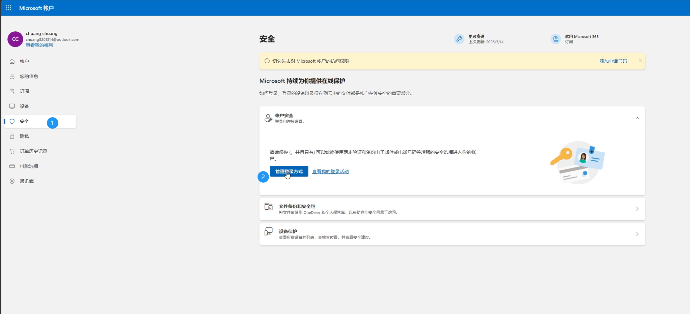
Task: Open the 查看我的登录活动 link
Action: (330, 171)
